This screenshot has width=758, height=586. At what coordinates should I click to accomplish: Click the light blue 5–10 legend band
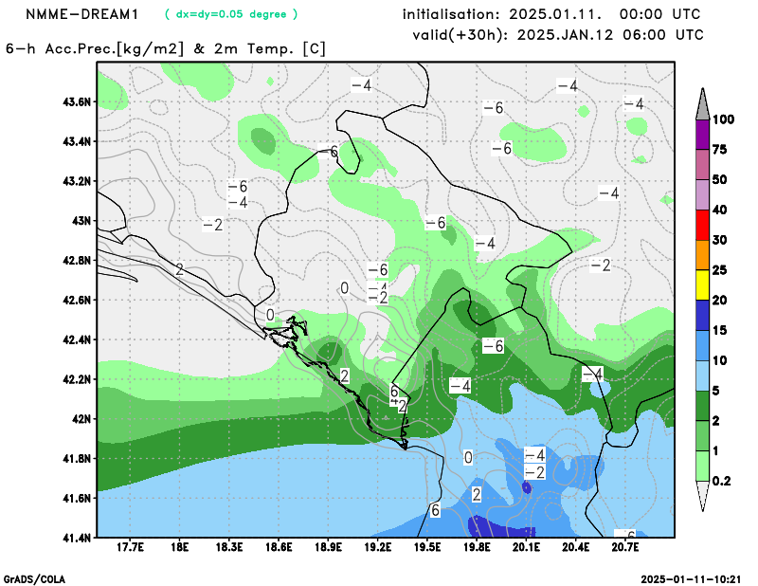(702, 375)
